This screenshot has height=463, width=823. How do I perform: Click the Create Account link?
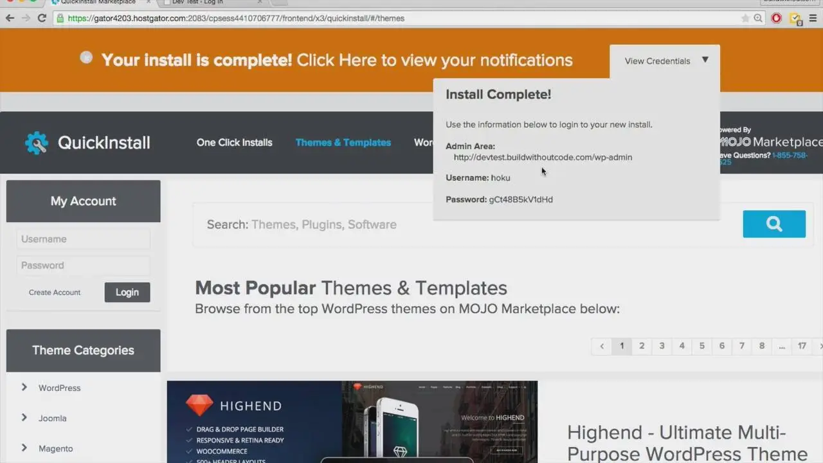coord(55,292)
